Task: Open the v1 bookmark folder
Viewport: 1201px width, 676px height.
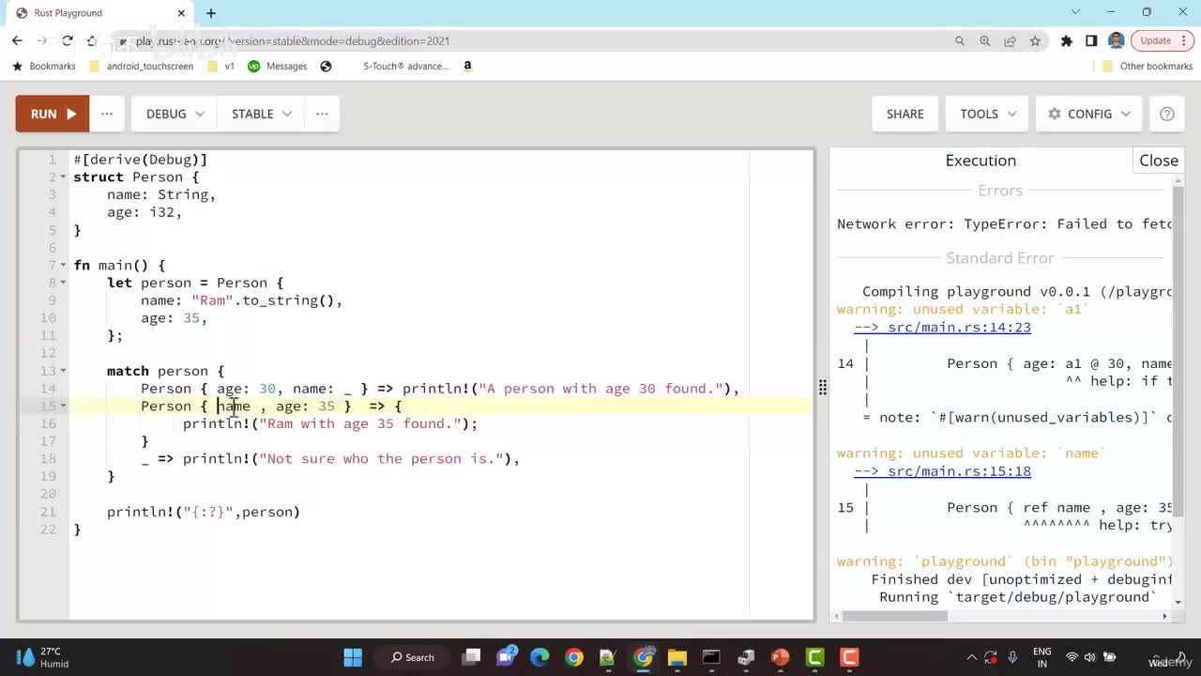Action: (221, 67)
